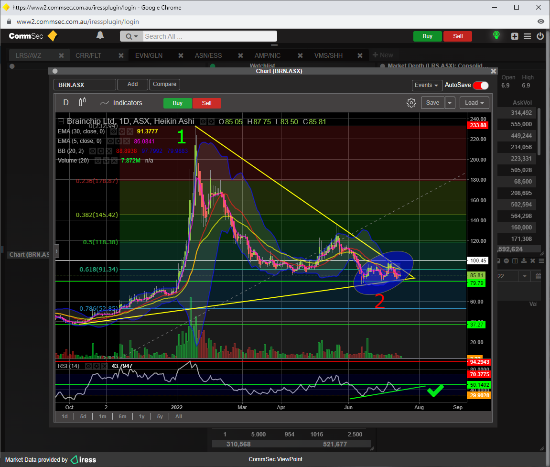Select the AMP/NIC workspace tab

(268, 55)
